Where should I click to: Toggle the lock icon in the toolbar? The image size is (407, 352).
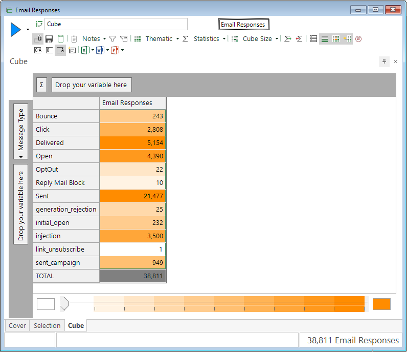click(x=38, y=39)
